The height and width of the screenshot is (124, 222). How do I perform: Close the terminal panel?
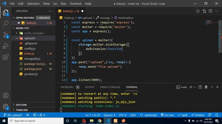[x=217, y=87]
